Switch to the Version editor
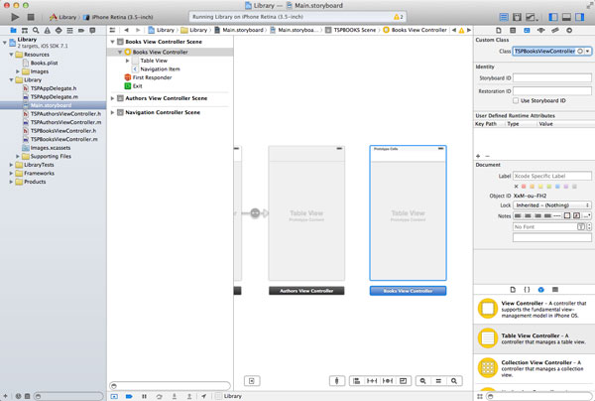 pos(532,17)
